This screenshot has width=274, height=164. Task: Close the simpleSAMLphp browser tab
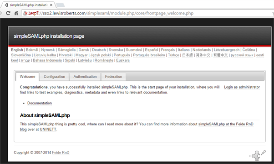pos(51,5)
